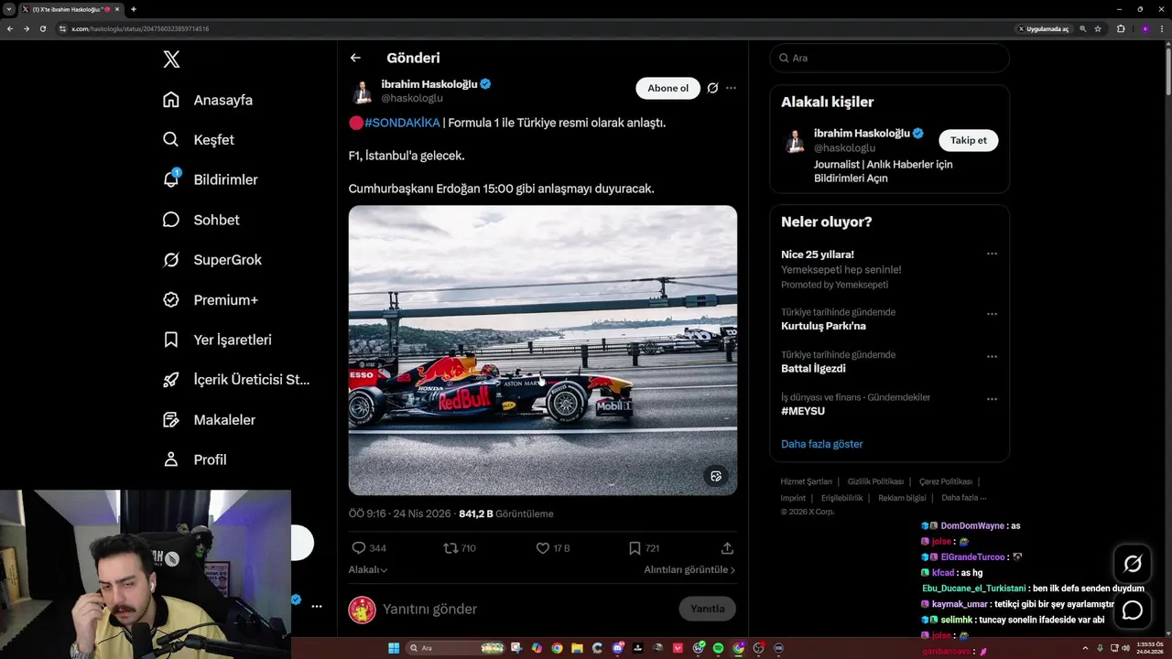1172x659 pixels.
Task: Click Abone ol subscribe button
Action: click(667, 88)
